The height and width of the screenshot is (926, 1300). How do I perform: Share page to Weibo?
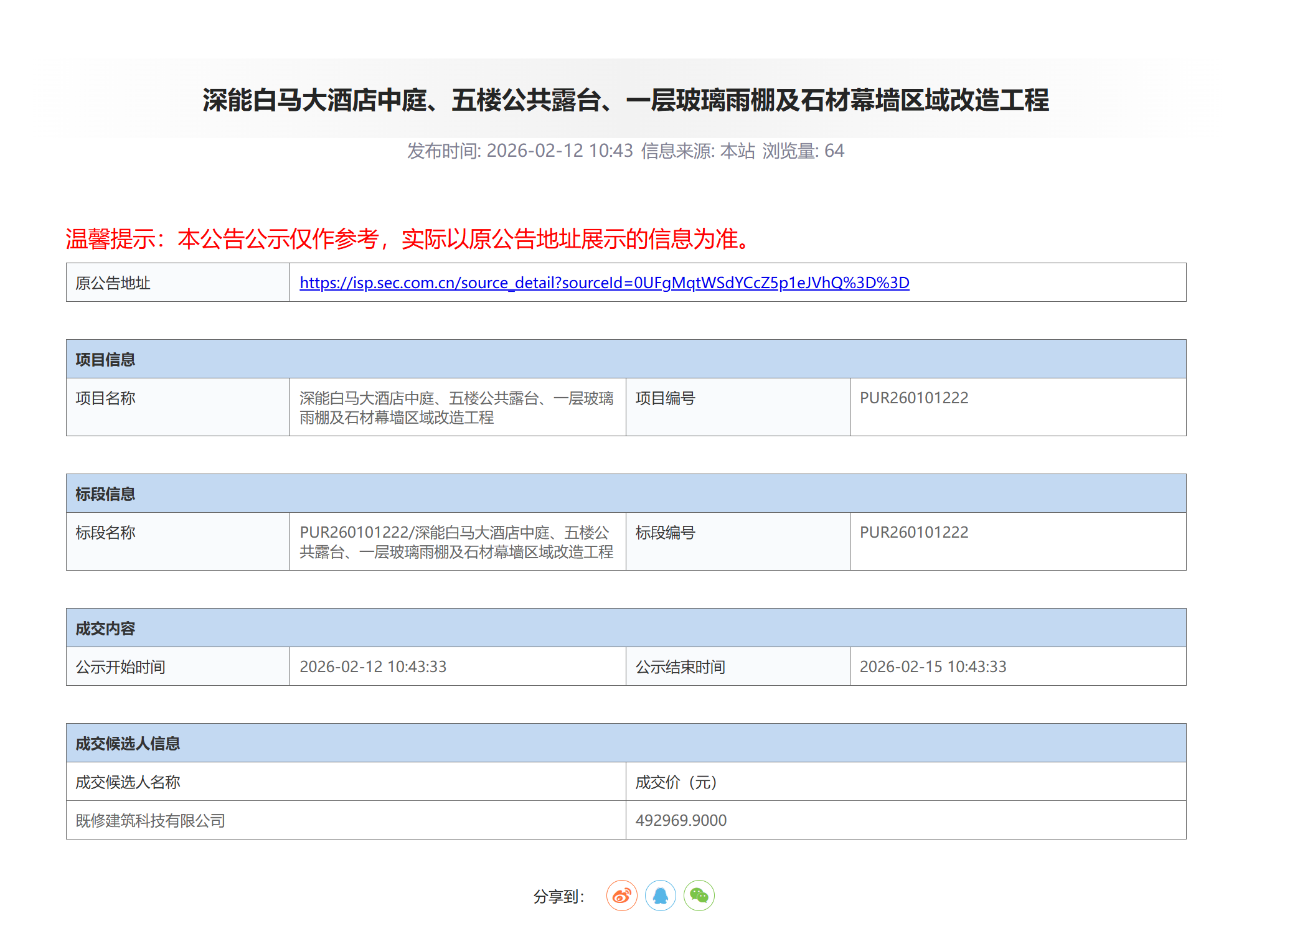(x=621, y=896)
